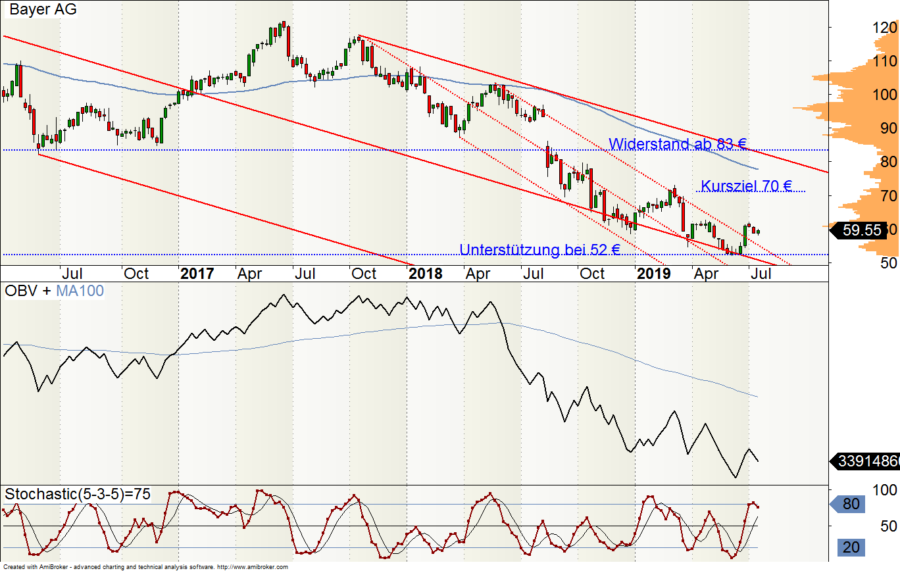The width and height of the screenshot is (900, 571).
Task: Click the 'Bayer AG' chart title
Action: point(43,10)
